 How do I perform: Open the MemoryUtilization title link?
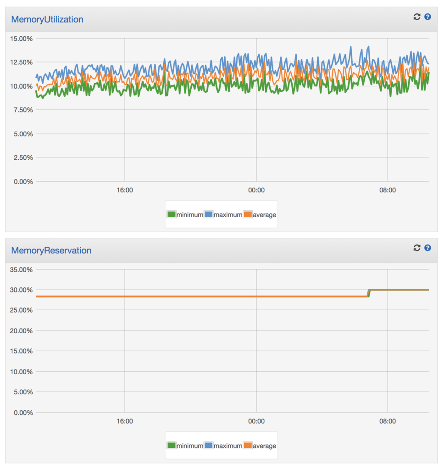[x=47, y=19]
